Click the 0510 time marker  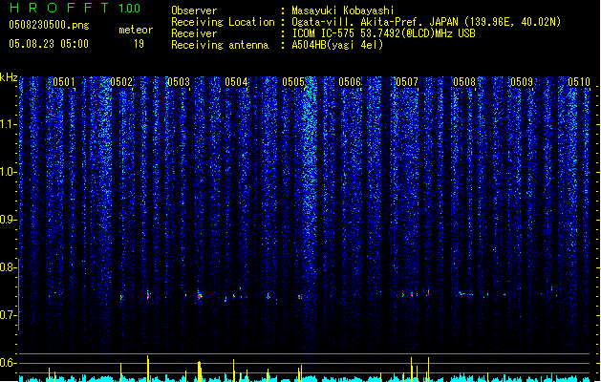point(579,82)
